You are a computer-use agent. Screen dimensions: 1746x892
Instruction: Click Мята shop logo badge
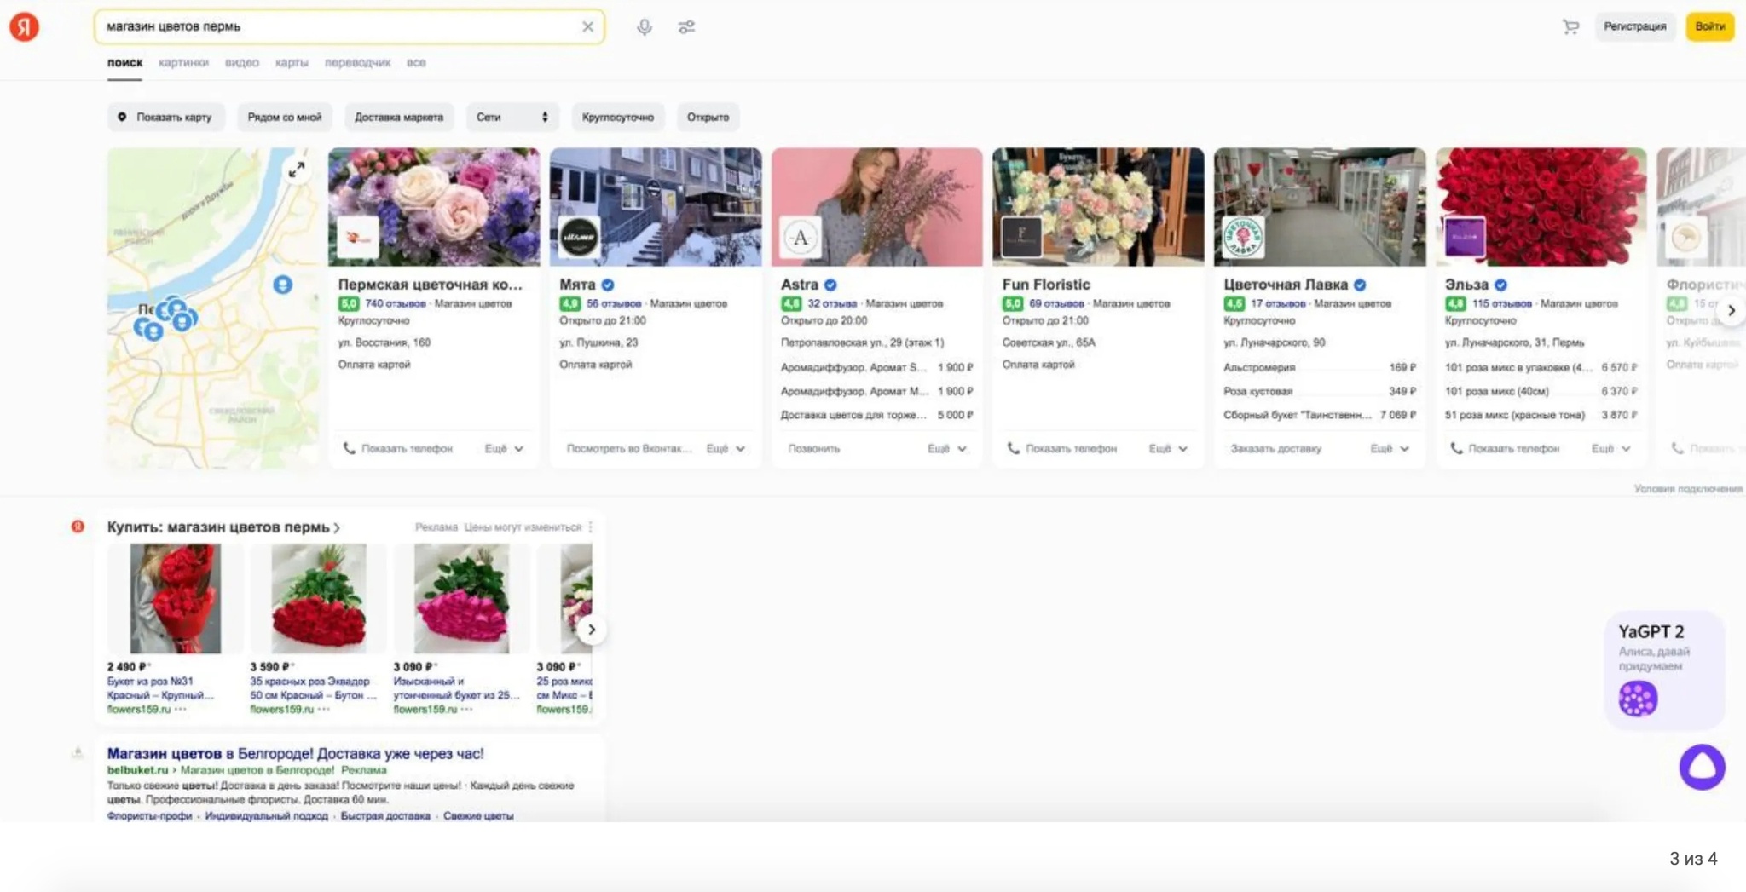[579, 237]
